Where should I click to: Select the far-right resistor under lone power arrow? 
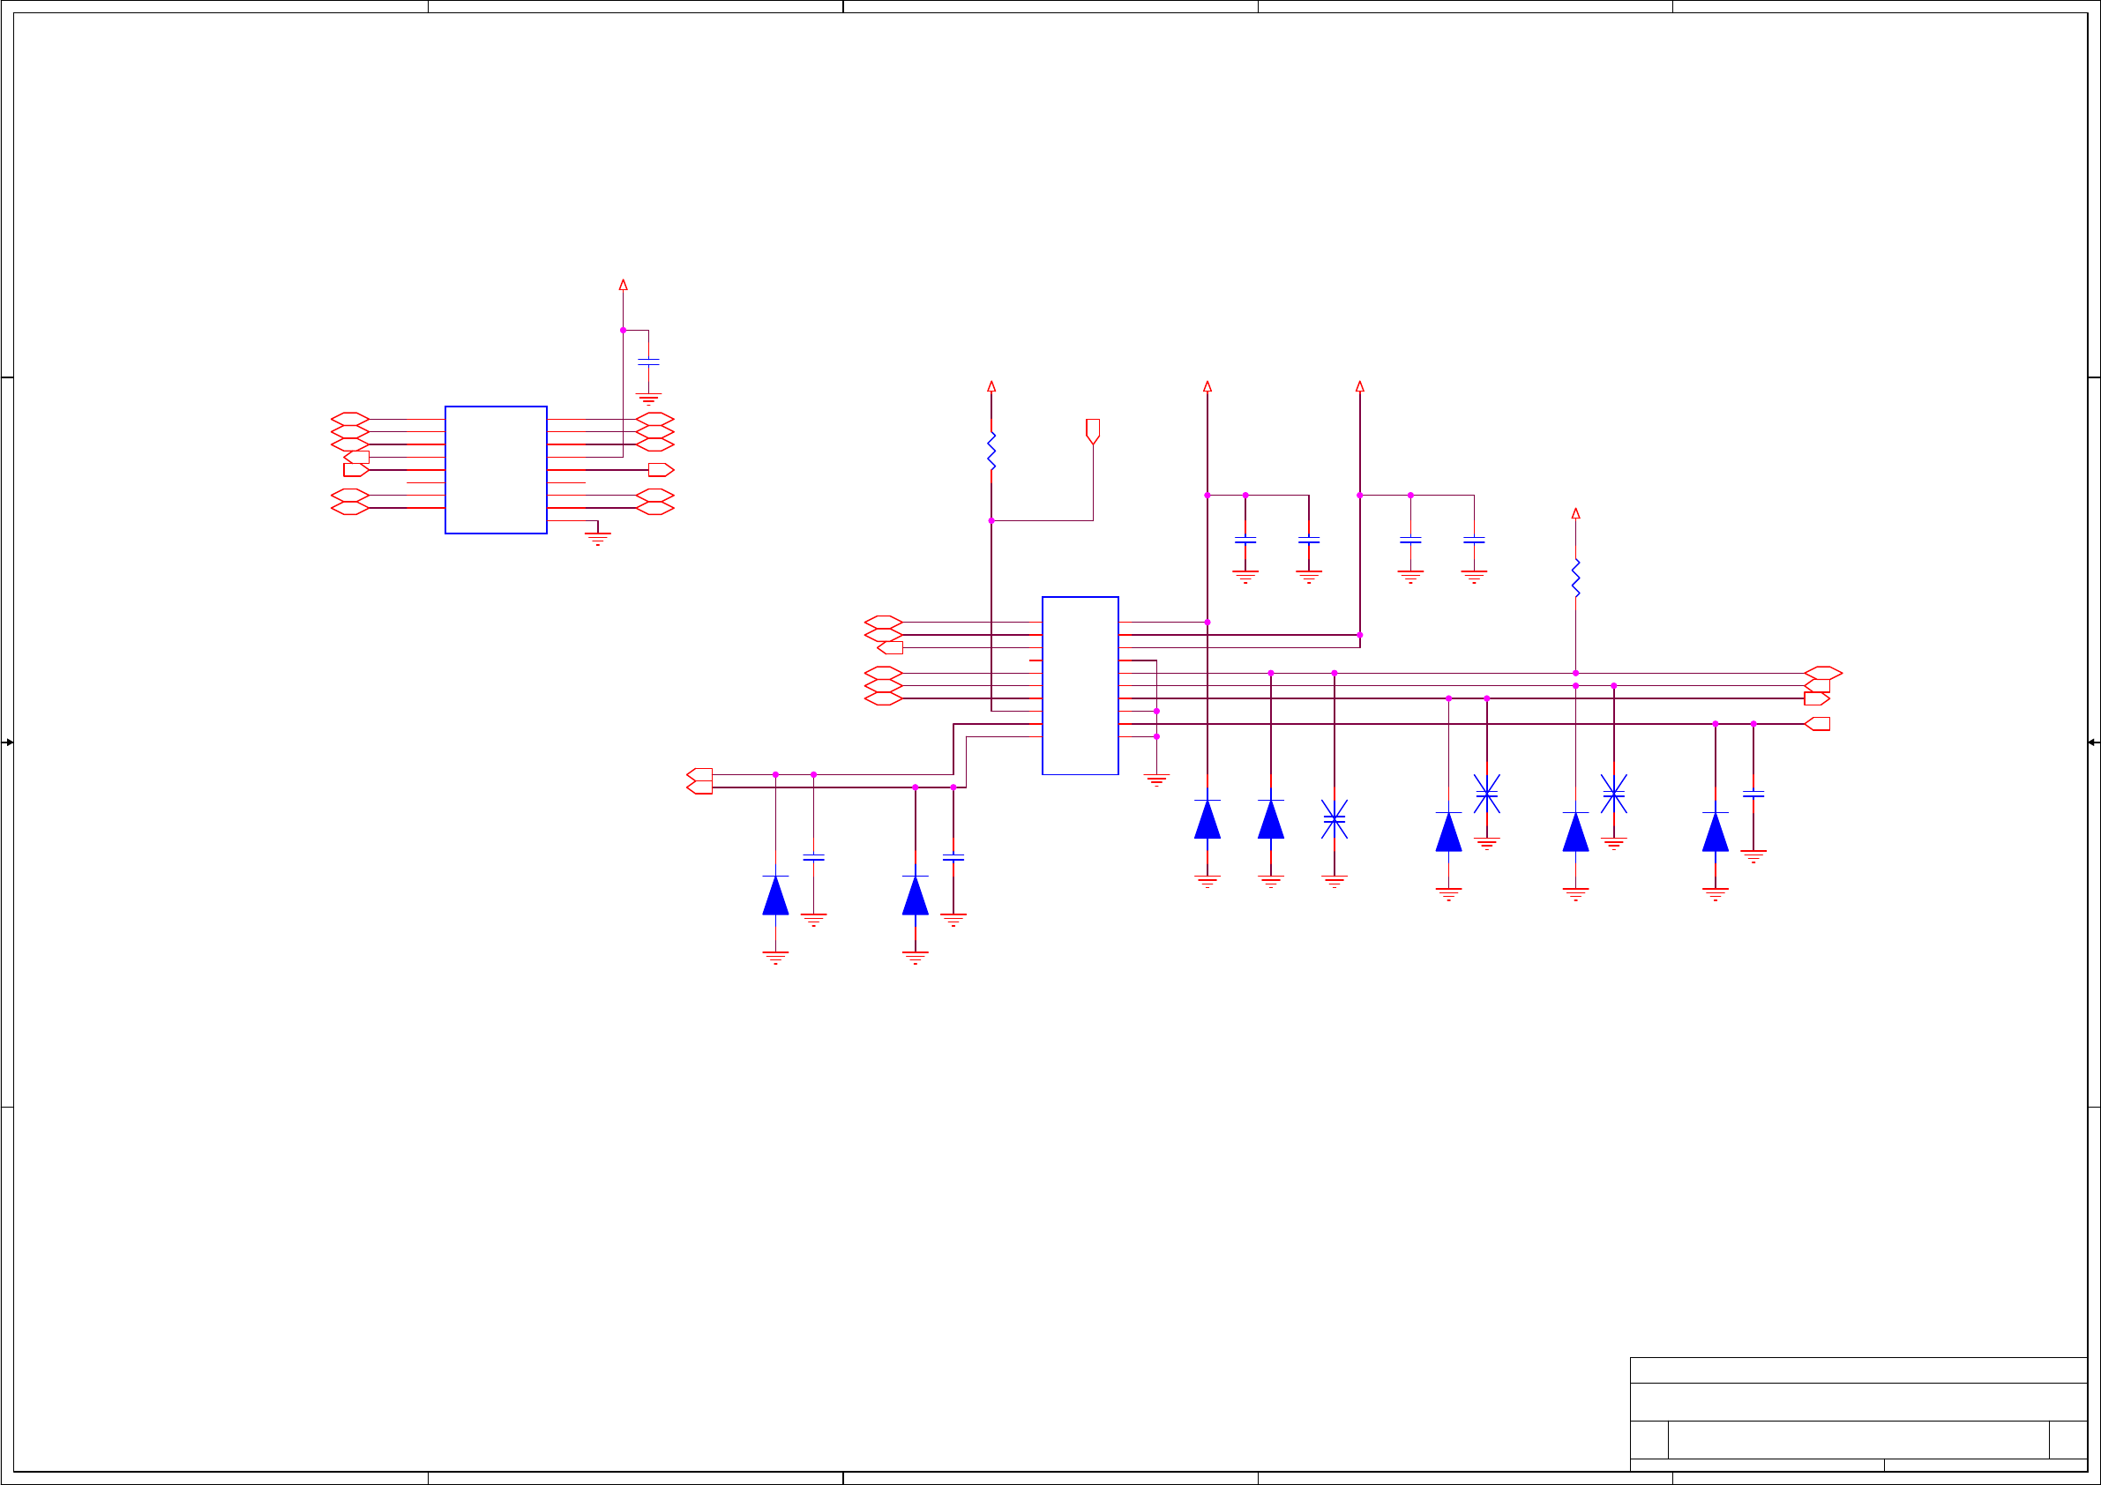coord(1574,578)
